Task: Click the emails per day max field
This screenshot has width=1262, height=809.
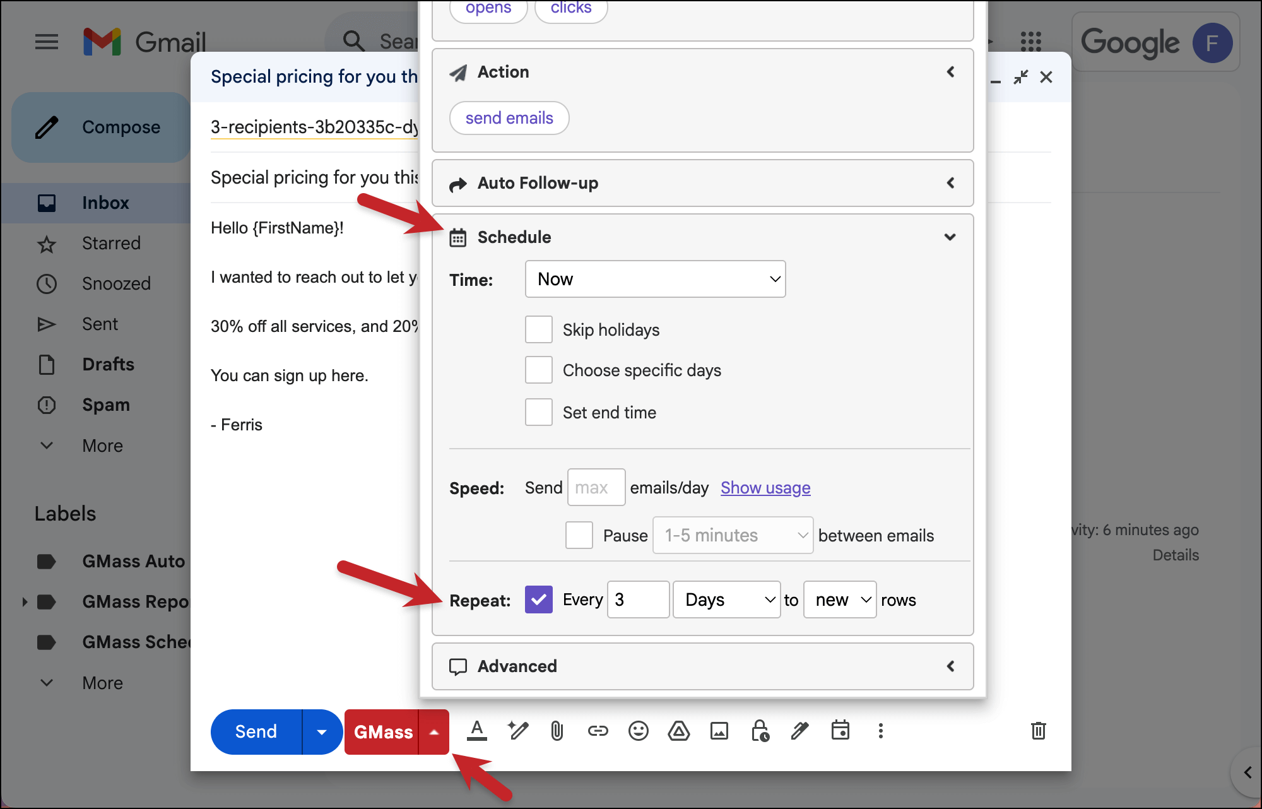Action: [x=596, y=487]
